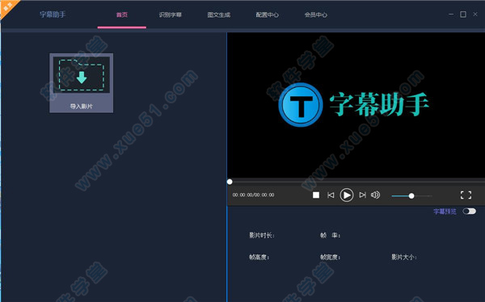The image size is (485, 302).
Task: Click the 导入影片 import folder icon
Action: click(x=82, y=75)
